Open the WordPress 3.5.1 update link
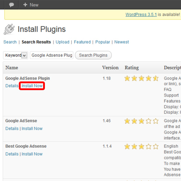 click(x=141, y=14)
